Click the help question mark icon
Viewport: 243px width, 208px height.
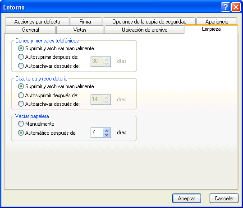[x=225, y=7]
